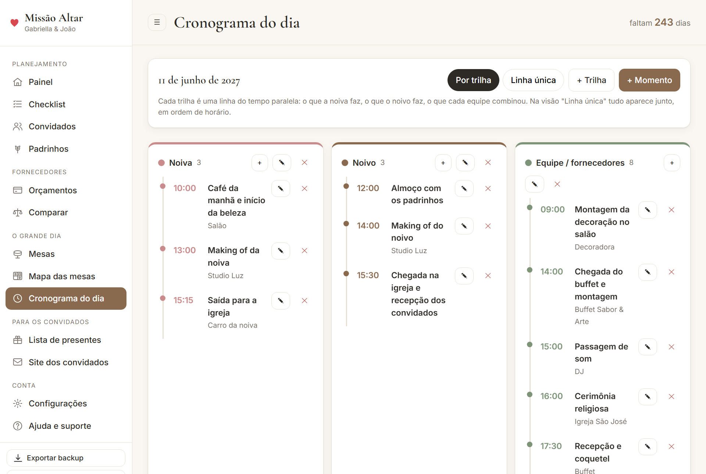This screenshot has width=706, height=474.
Task: Remove the 15:30 Chegada na igreja moment
Action: [488, 276]
